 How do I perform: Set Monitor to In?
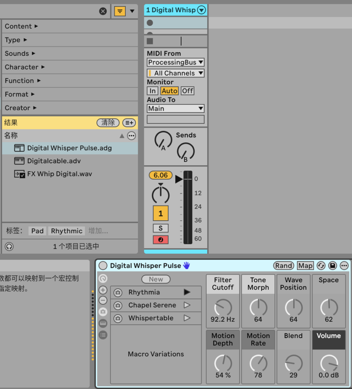tap(152, 91)
